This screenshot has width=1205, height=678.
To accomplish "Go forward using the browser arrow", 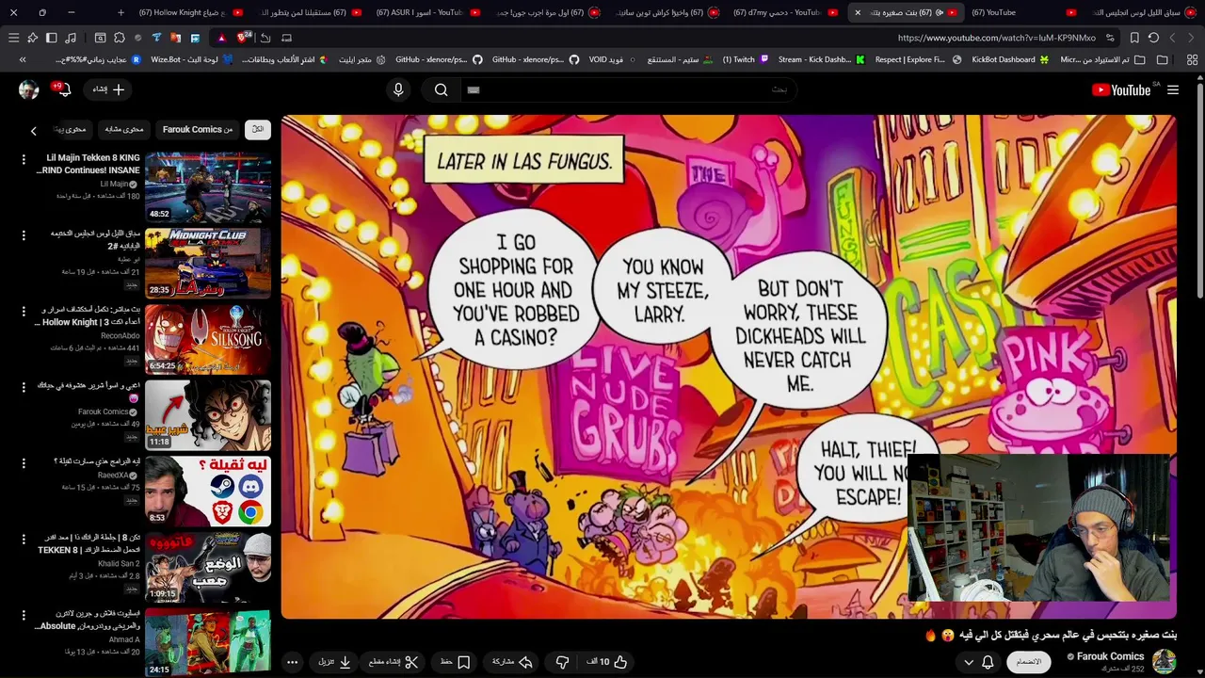I will point(1172,38).
